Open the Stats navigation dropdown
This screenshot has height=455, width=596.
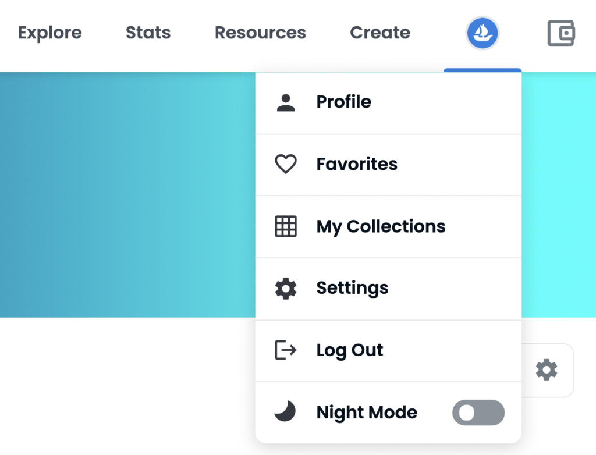coord(148,33)
